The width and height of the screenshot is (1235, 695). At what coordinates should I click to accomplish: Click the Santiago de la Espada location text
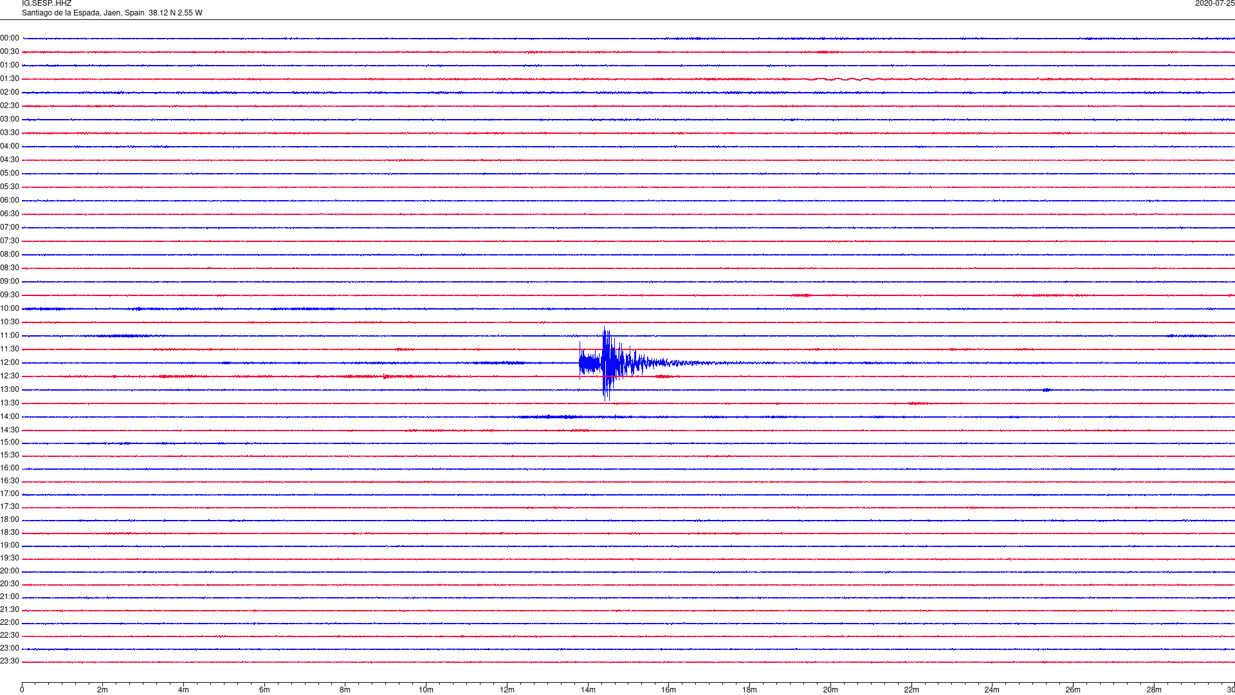[112, 13]
